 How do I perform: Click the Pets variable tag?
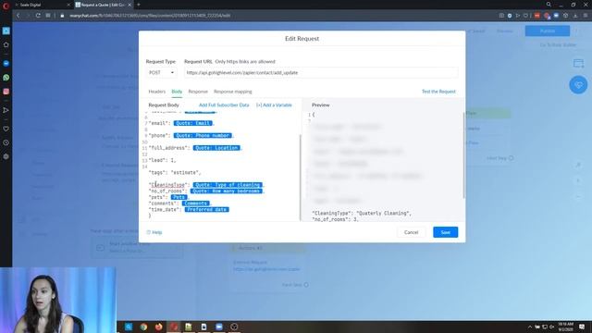[x=179, y=197]
